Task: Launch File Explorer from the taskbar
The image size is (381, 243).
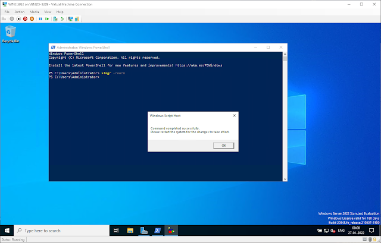Action: [130, 231]
